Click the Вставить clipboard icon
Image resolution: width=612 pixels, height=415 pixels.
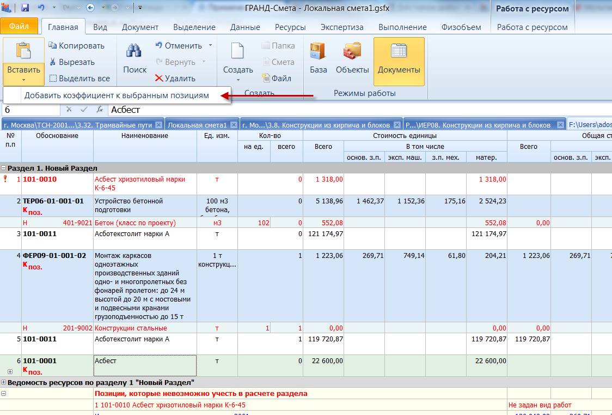(x=23, y=51)
